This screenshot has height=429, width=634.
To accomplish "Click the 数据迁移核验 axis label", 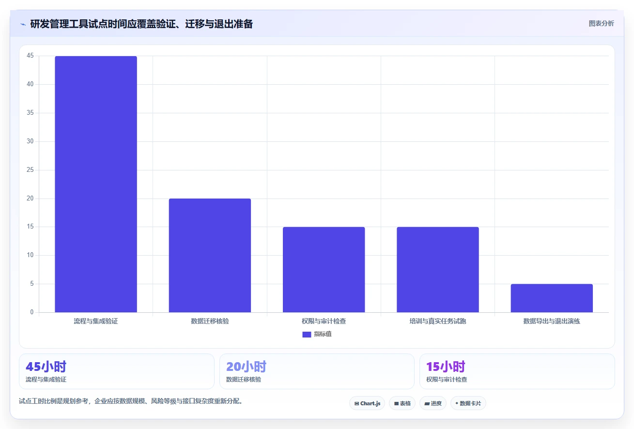I will (210, 321).
